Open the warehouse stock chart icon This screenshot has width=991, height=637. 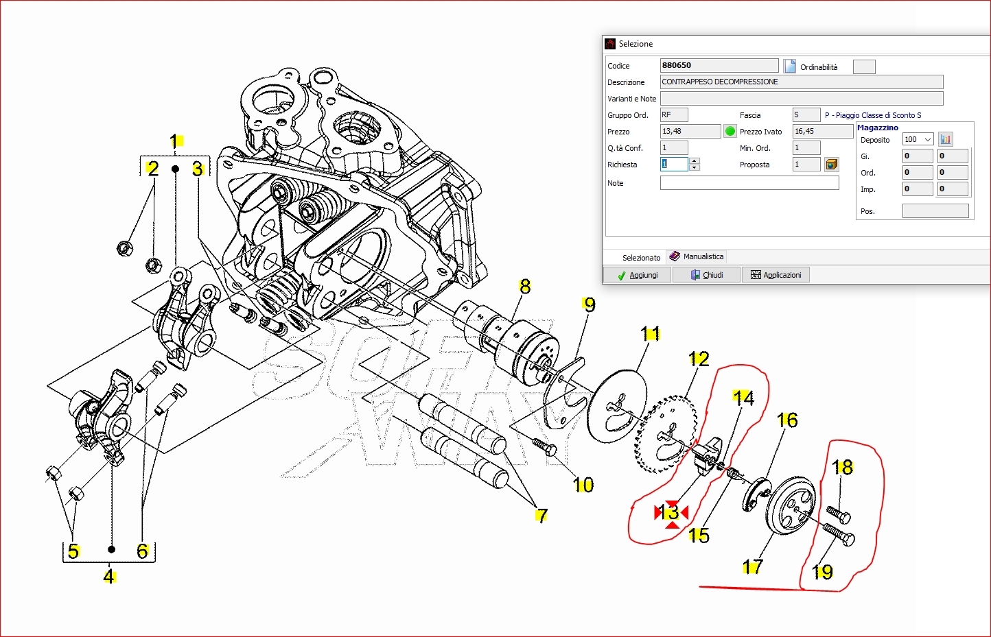click(x=946, y=139)
